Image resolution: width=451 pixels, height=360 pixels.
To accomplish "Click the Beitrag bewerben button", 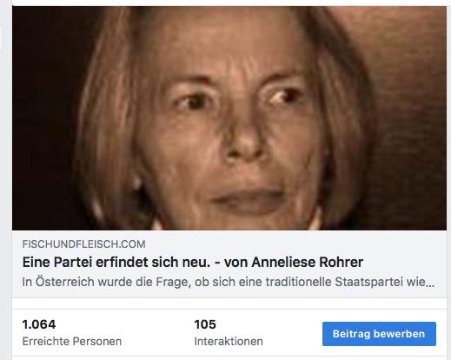I will (379, 334).
